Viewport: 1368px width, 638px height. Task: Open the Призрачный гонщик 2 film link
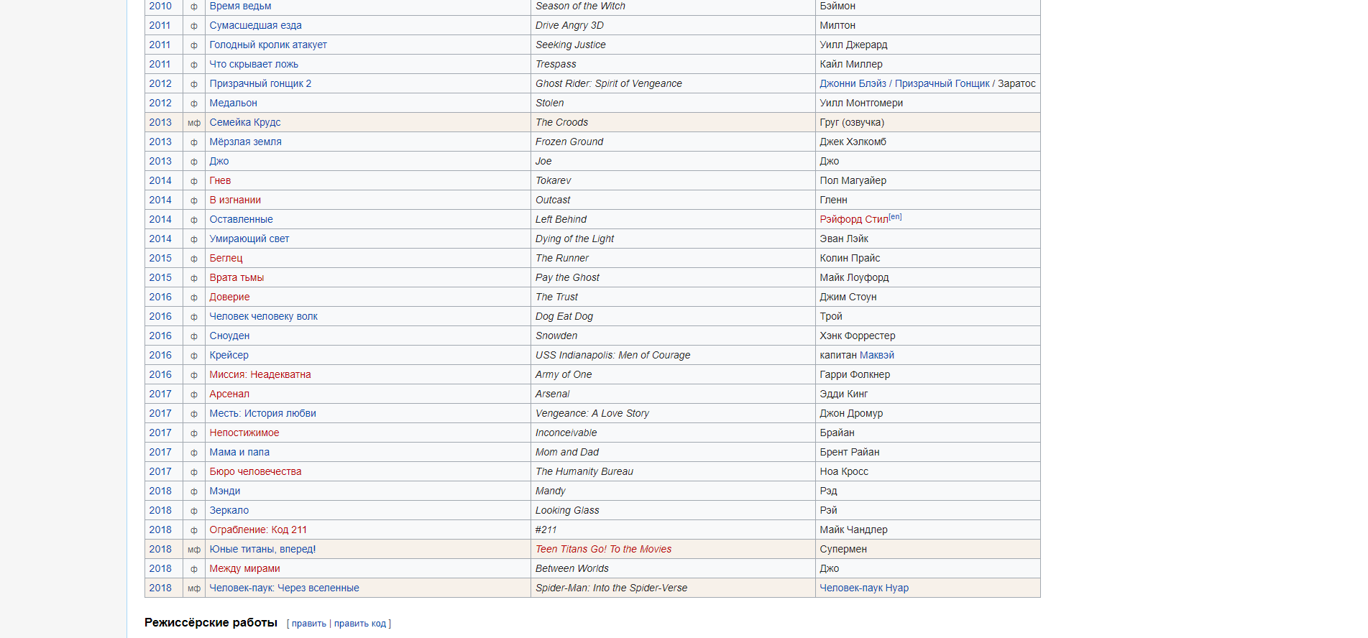(x=260, y=83)
